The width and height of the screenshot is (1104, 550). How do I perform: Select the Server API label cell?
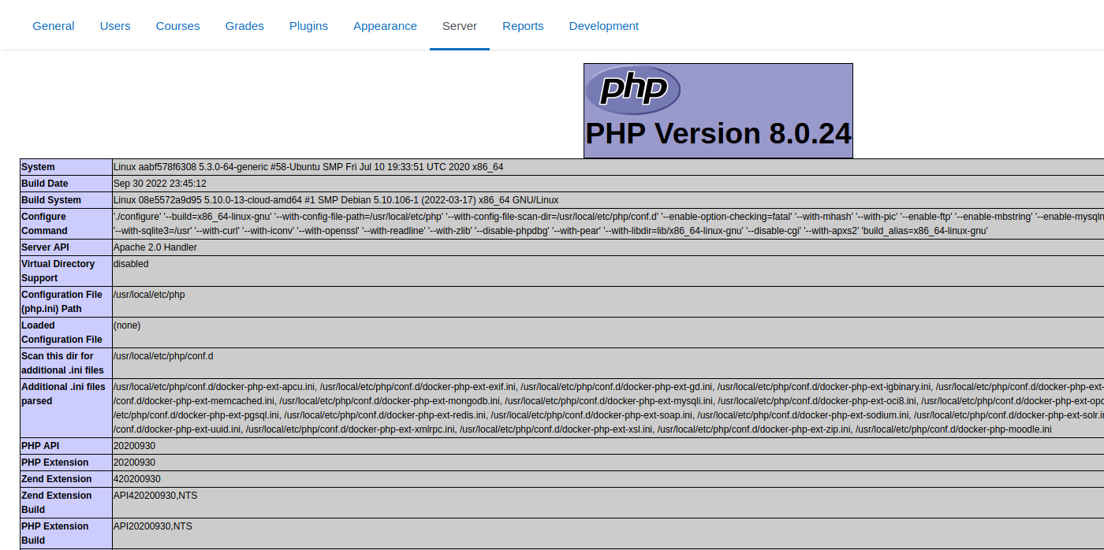pyautogui.click(x=66, y=247)
